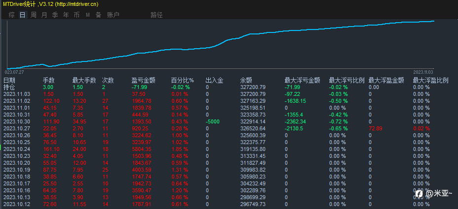
Task: Click the 手数 column header
Action: (x=49, y=80)
